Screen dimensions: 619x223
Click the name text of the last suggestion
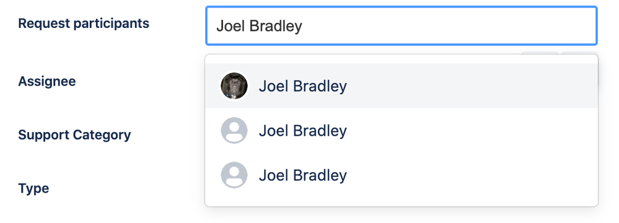tap(303, 175)
